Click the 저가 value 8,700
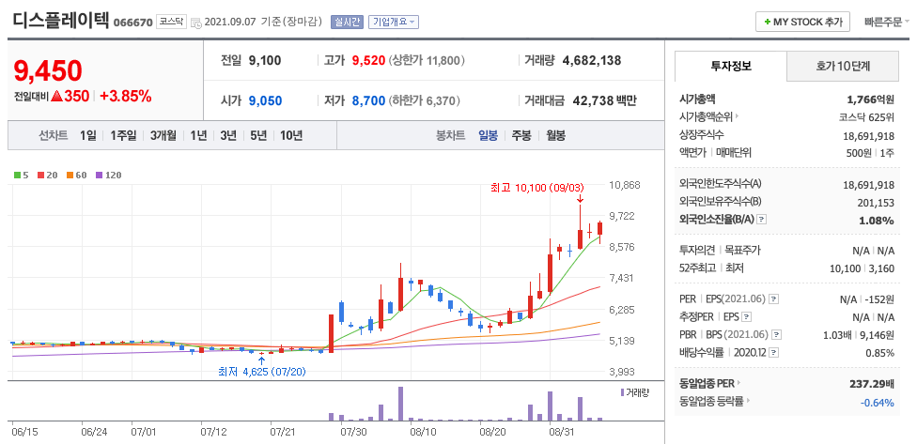The image size is (917, 444). pyautogui.click(x=368, y=100)
